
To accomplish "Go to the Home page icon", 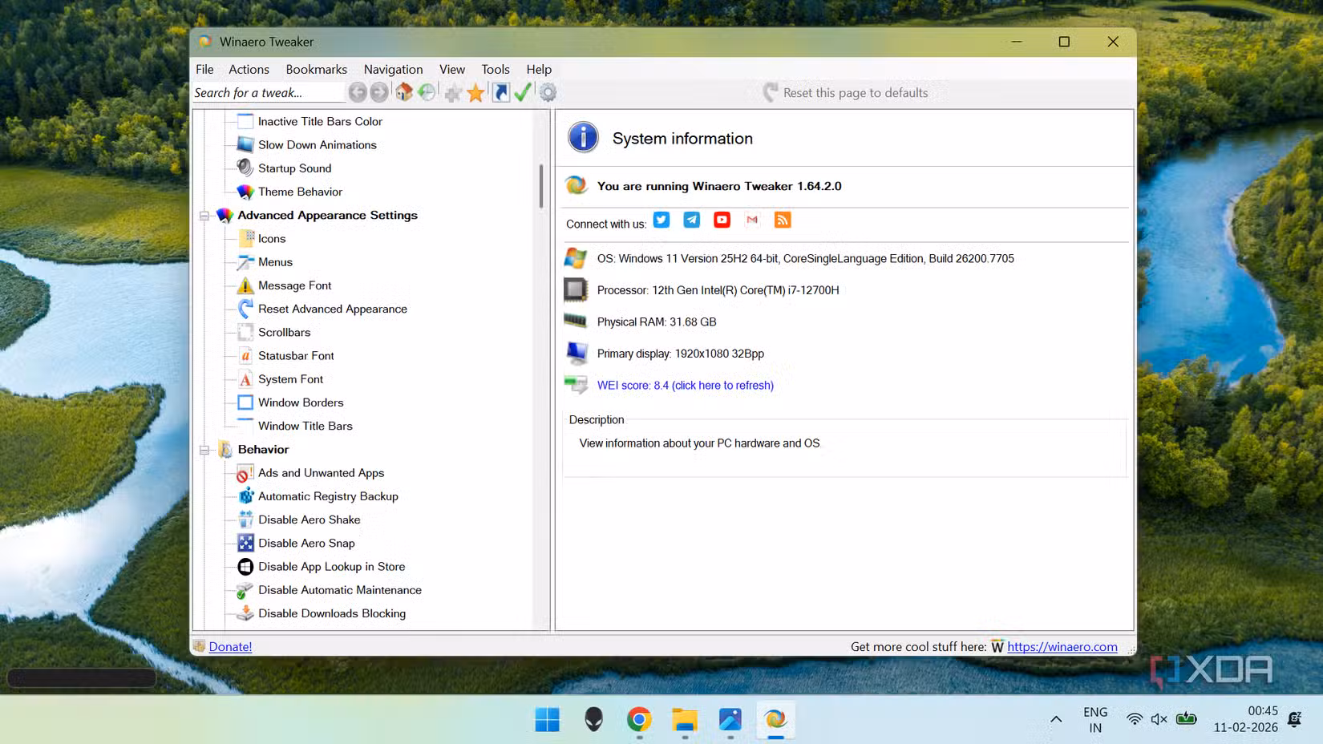I will tap(404, 92).
